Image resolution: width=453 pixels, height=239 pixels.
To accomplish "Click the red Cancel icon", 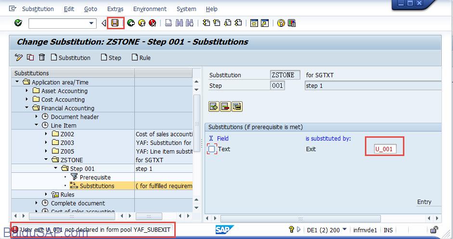I will coord(152,23).
